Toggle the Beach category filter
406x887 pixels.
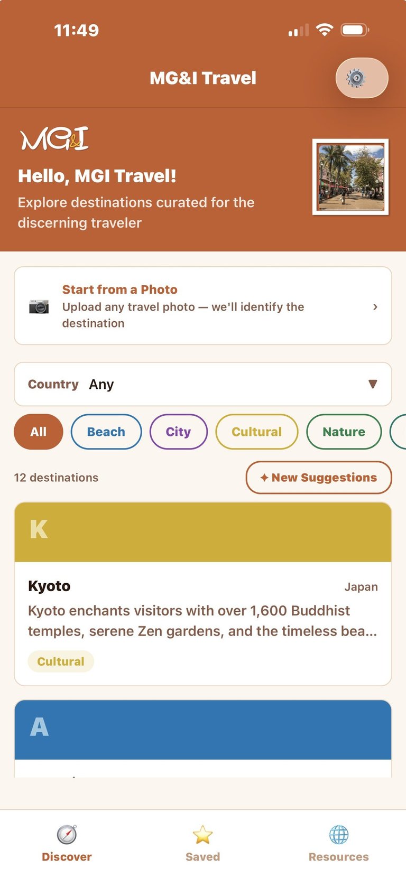pos(106,432)
